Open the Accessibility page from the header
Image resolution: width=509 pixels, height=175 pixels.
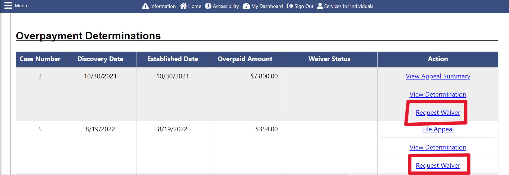pos(225,6)
